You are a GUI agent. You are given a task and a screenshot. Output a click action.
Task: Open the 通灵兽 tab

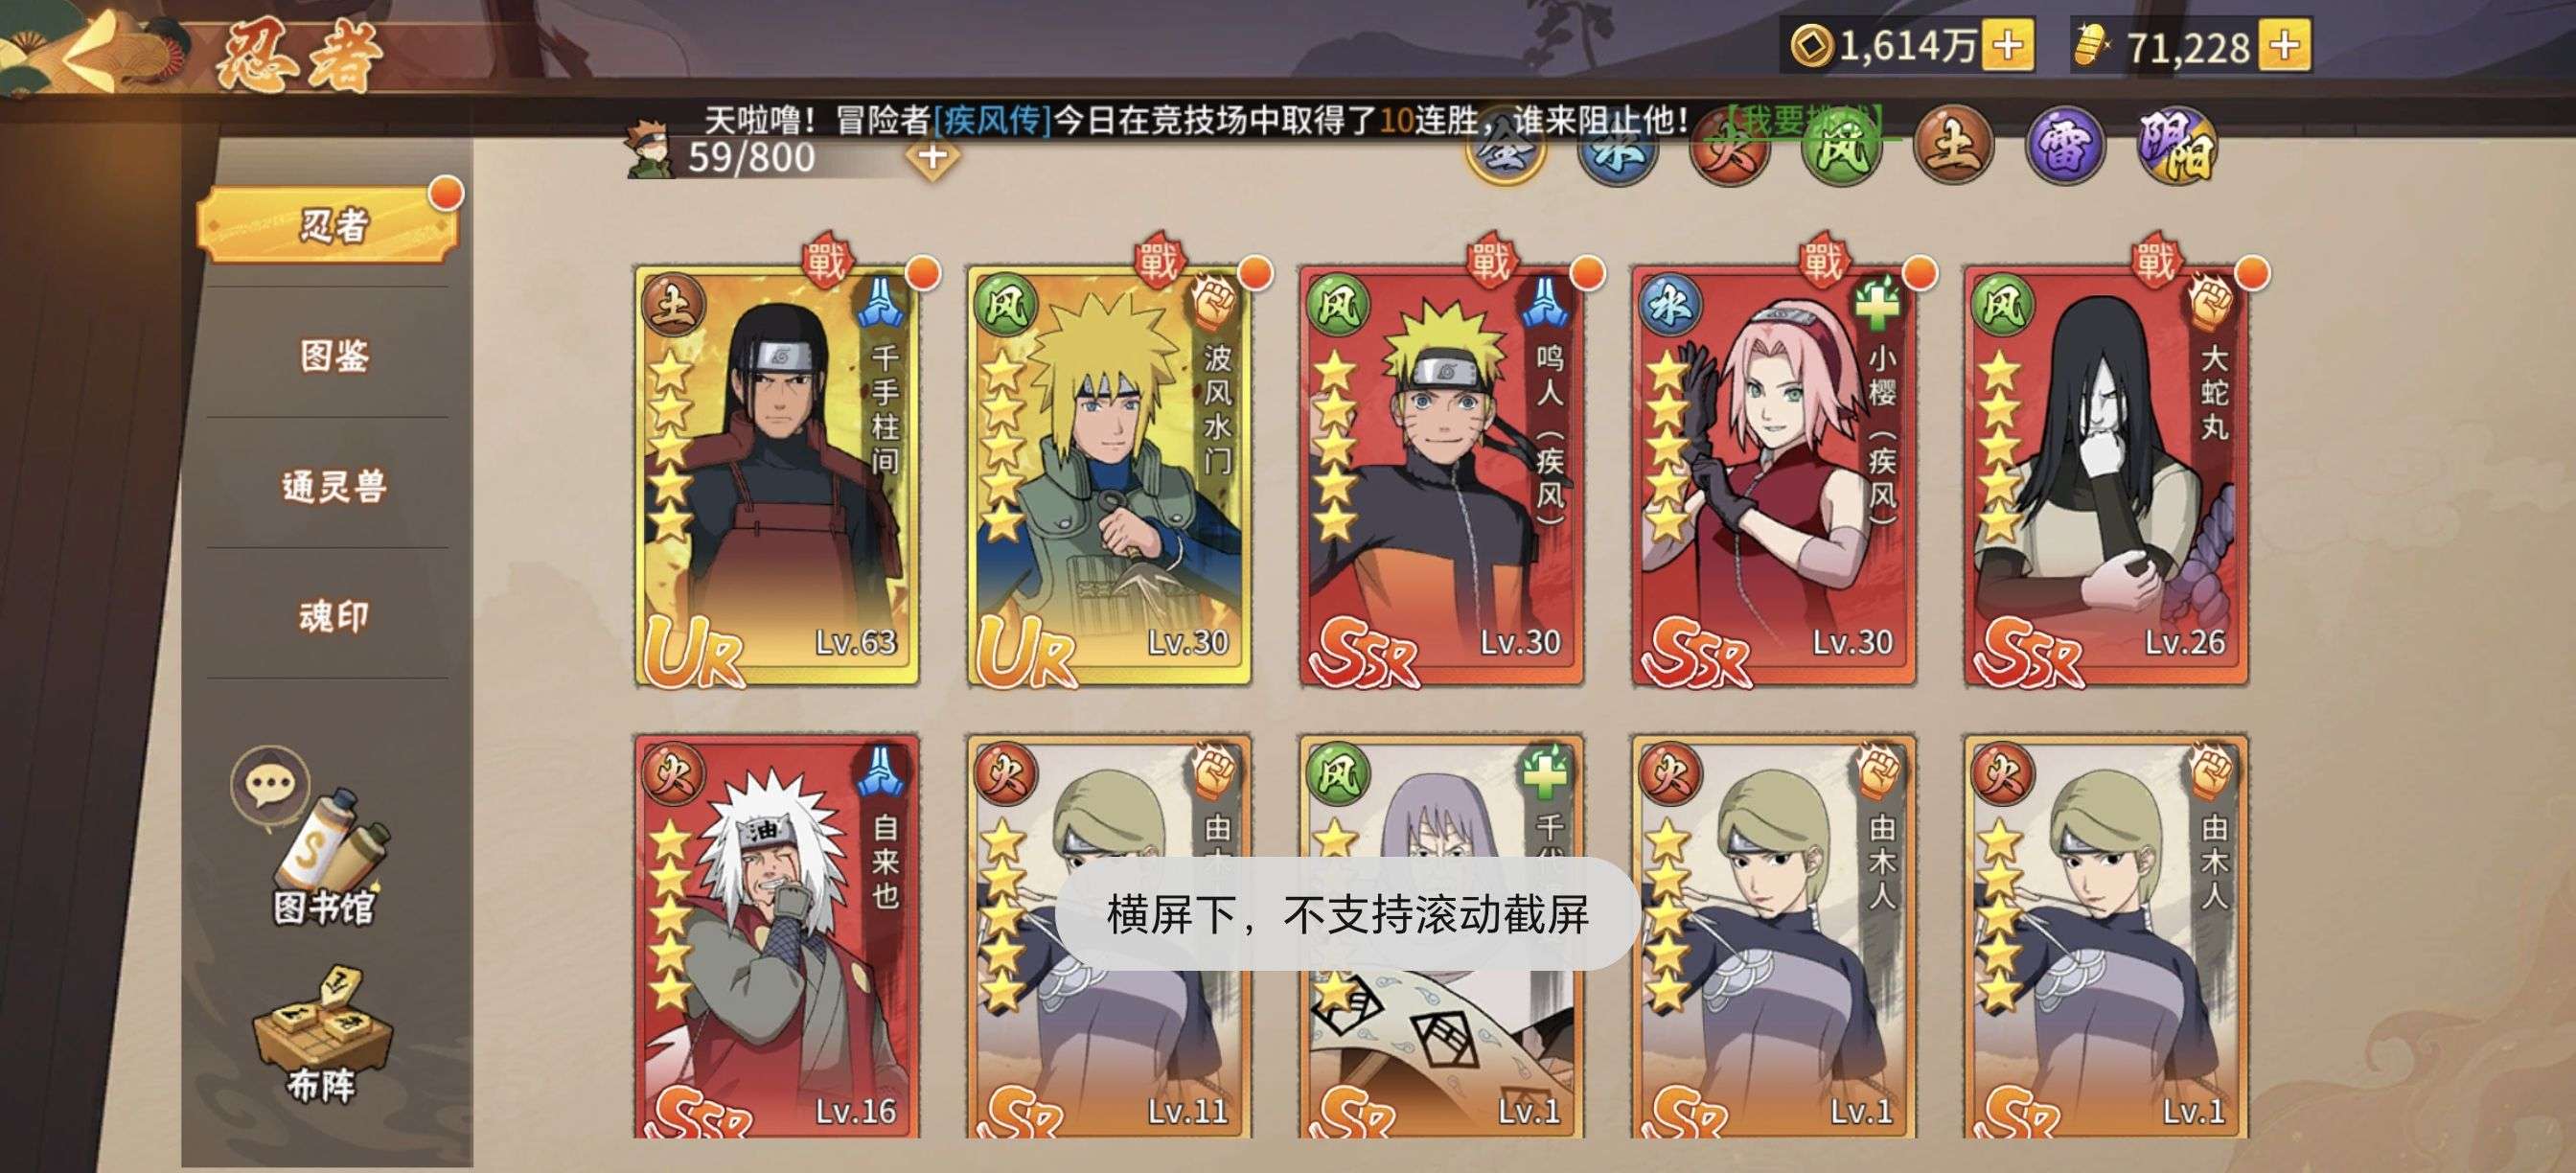tap(333, 486)
